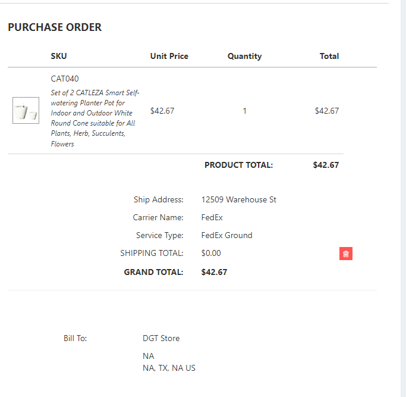Click the Unit Price column header
406x397 pixels.
point(169,56)
